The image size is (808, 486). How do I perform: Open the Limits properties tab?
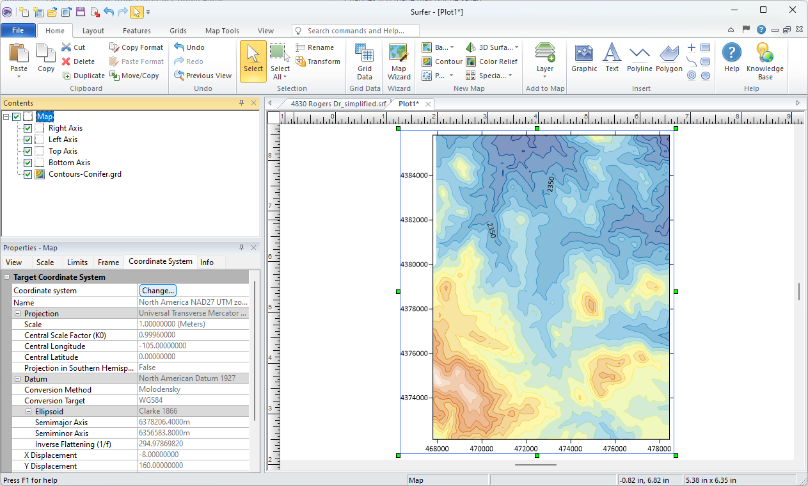click(77, 263)
